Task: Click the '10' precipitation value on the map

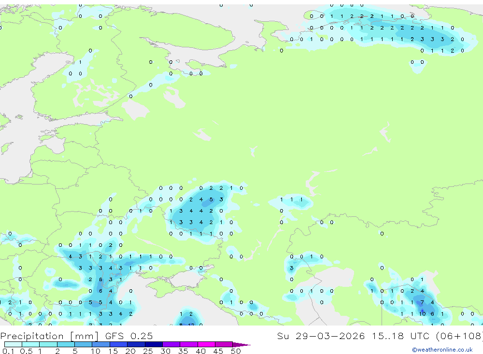Action: [422, 314]
